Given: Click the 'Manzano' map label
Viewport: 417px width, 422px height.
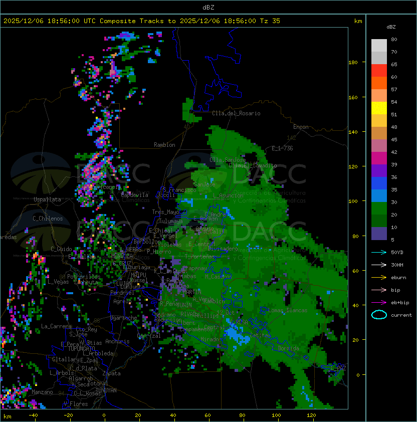Looking at the screenshot, I should point(42,392).
